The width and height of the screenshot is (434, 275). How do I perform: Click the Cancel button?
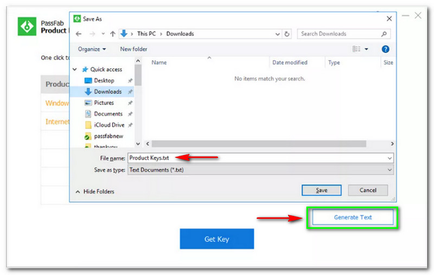(x=368, y=190)
